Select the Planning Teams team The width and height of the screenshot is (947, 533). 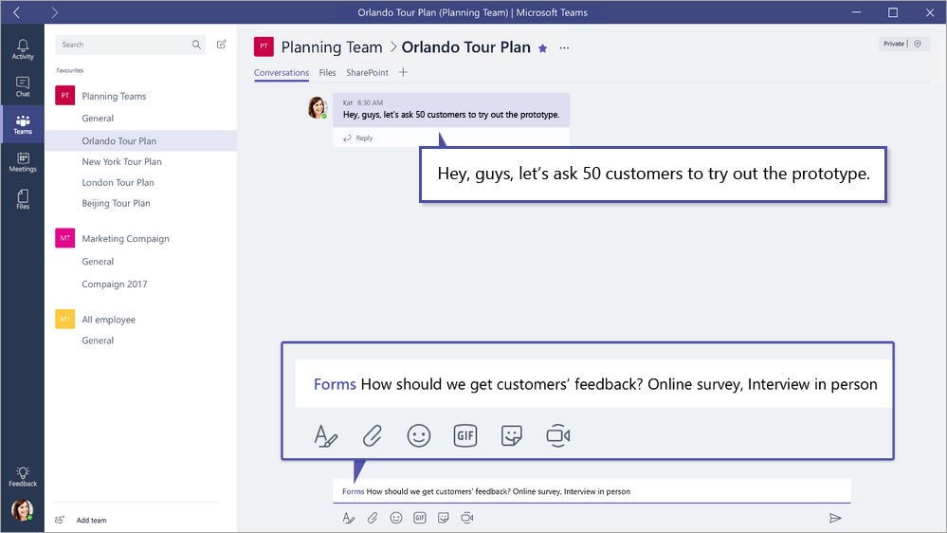(x=114, y=96)
